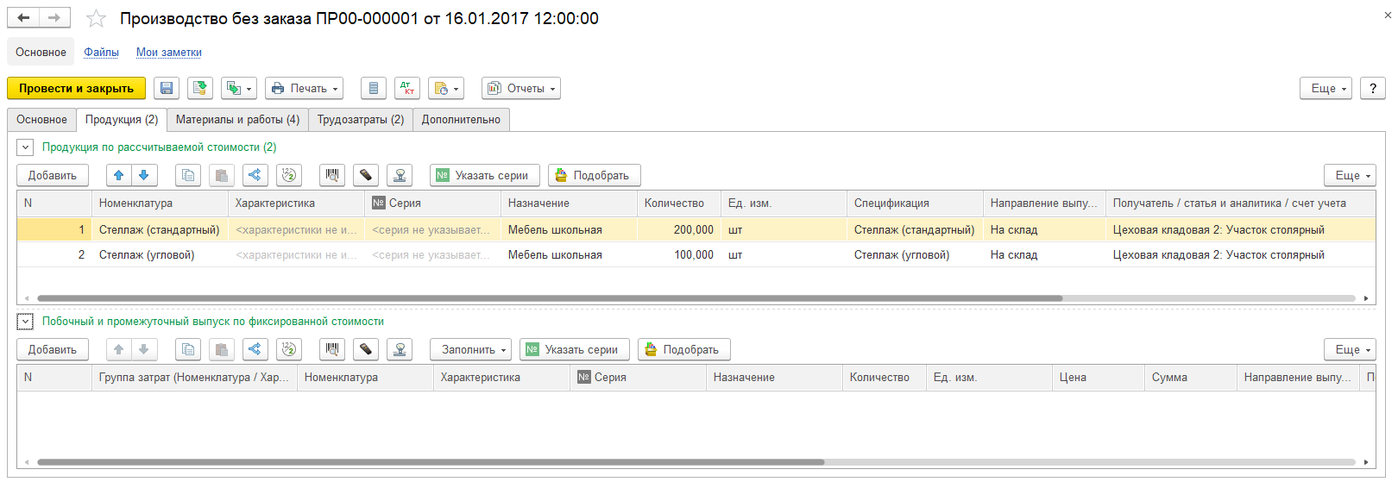This screenshot has width=1398, height=482.
Task: Collapse the Продукция по рассчитываемой стоимости section
Action: pyautogui.click(x=25, y=147)
